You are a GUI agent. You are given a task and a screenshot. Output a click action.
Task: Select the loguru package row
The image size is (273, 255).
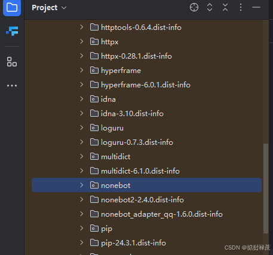(x=146, y=127)
